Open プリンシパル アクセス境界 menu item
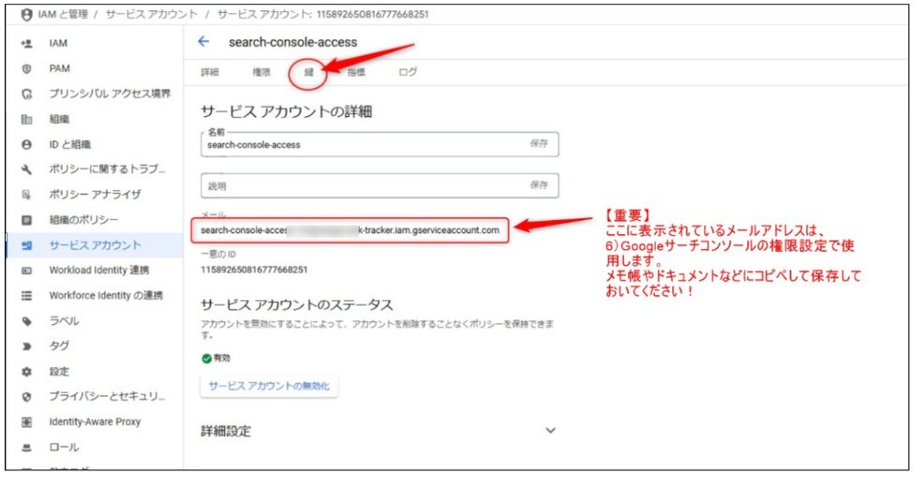 [x=110, y=94]
